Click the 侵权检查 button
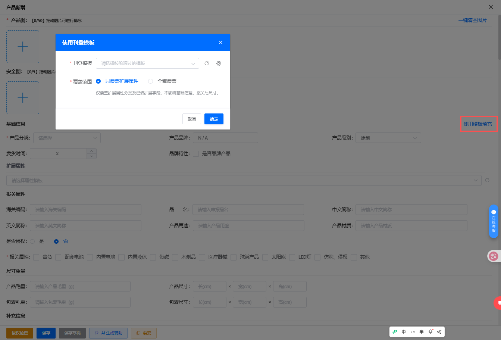The height and width of the screenshot is (340, 501). click(x=20, y=333)
